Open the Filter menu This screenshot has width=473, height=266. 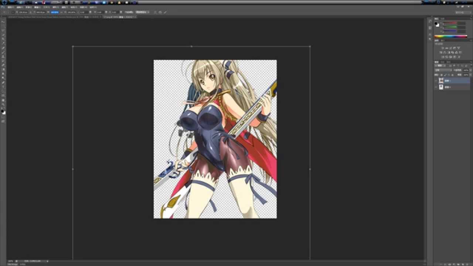65,7
